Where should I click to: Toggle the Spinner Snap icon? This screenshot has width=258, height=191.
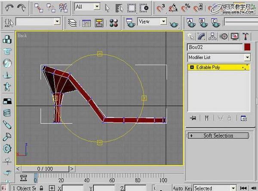point(198,8)
